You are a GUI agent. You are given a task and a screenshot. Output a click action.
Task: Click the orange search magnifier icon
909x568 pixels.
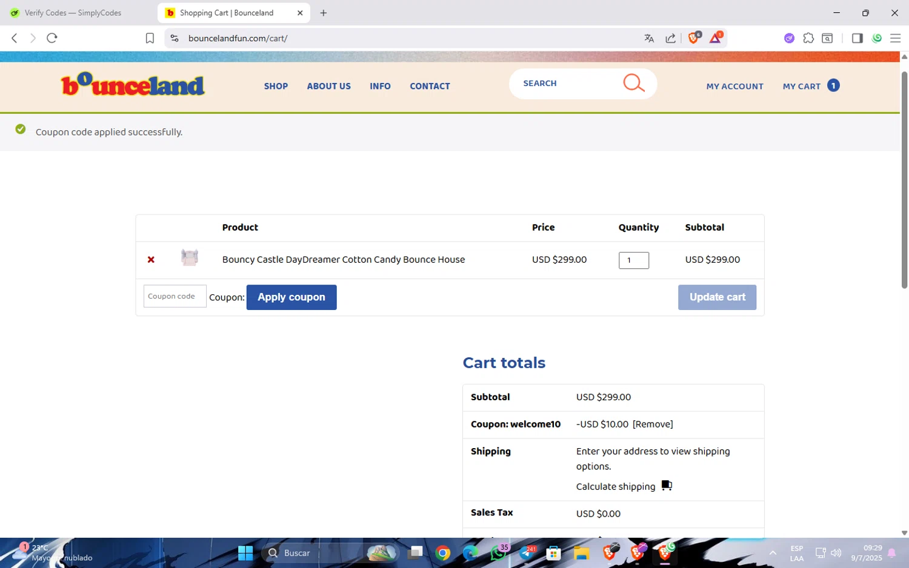[x=634, y=83]
